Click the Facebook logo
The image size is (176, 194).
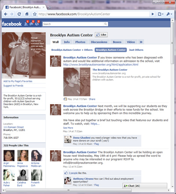pyautogui.click(x=12, y=24)
